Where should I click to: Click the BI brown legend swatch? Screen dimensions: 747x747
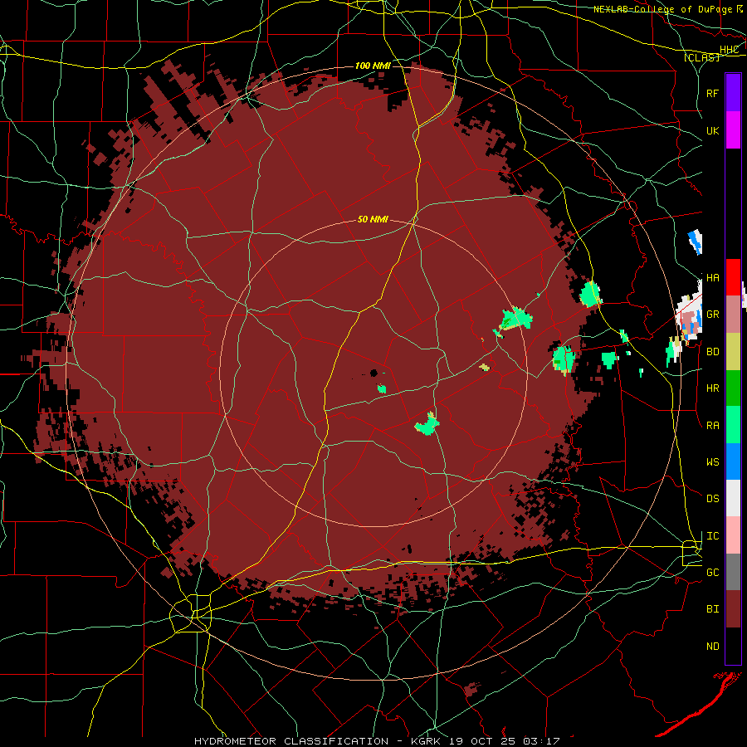click(733, 609)
